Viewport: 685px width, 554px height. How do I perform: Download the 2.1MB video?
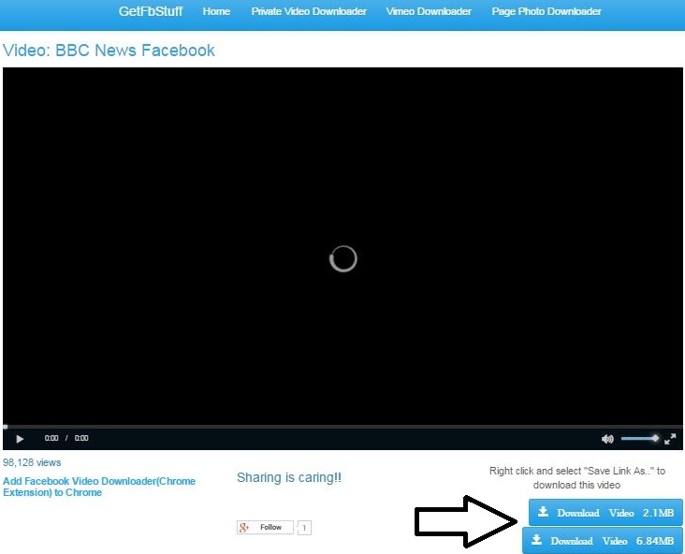pos(605,513)
